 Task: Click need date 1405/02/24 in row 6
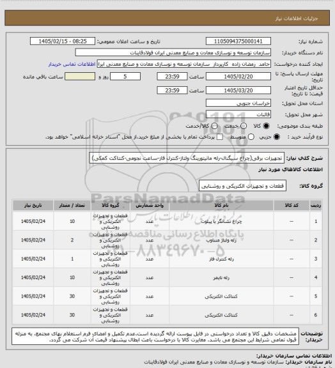tap(33, 315)
